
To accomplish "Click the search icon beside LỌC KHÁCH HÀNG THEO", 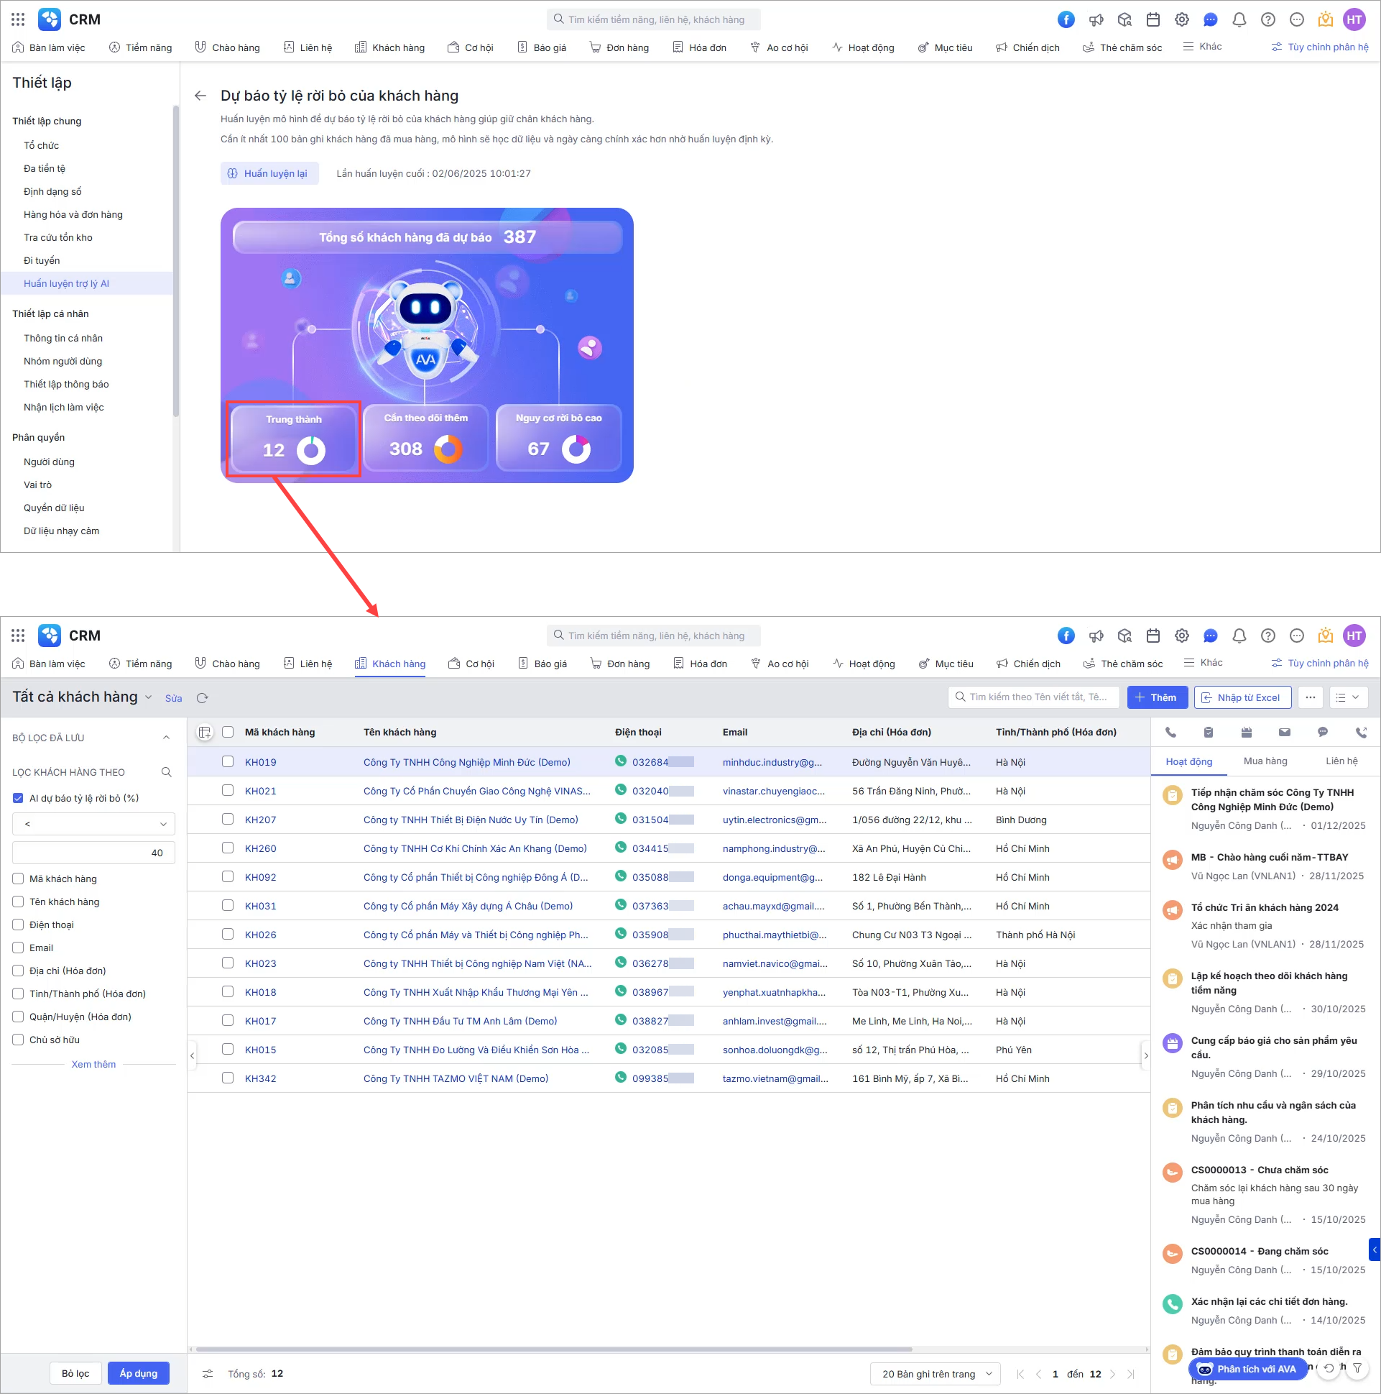I will click(167, 773).
